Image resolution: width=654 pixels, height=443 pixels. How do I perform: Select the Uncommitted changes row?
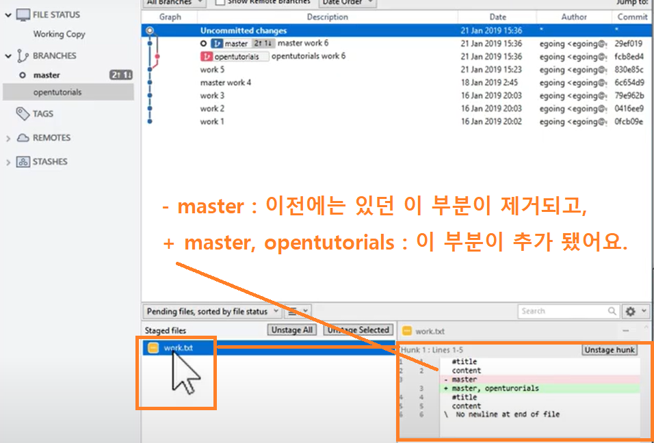[x=397, y=31]
